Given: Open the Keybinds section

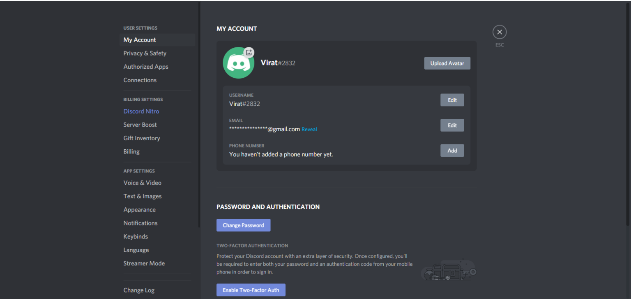Looking at the screenshot, I should pos(136,236).
